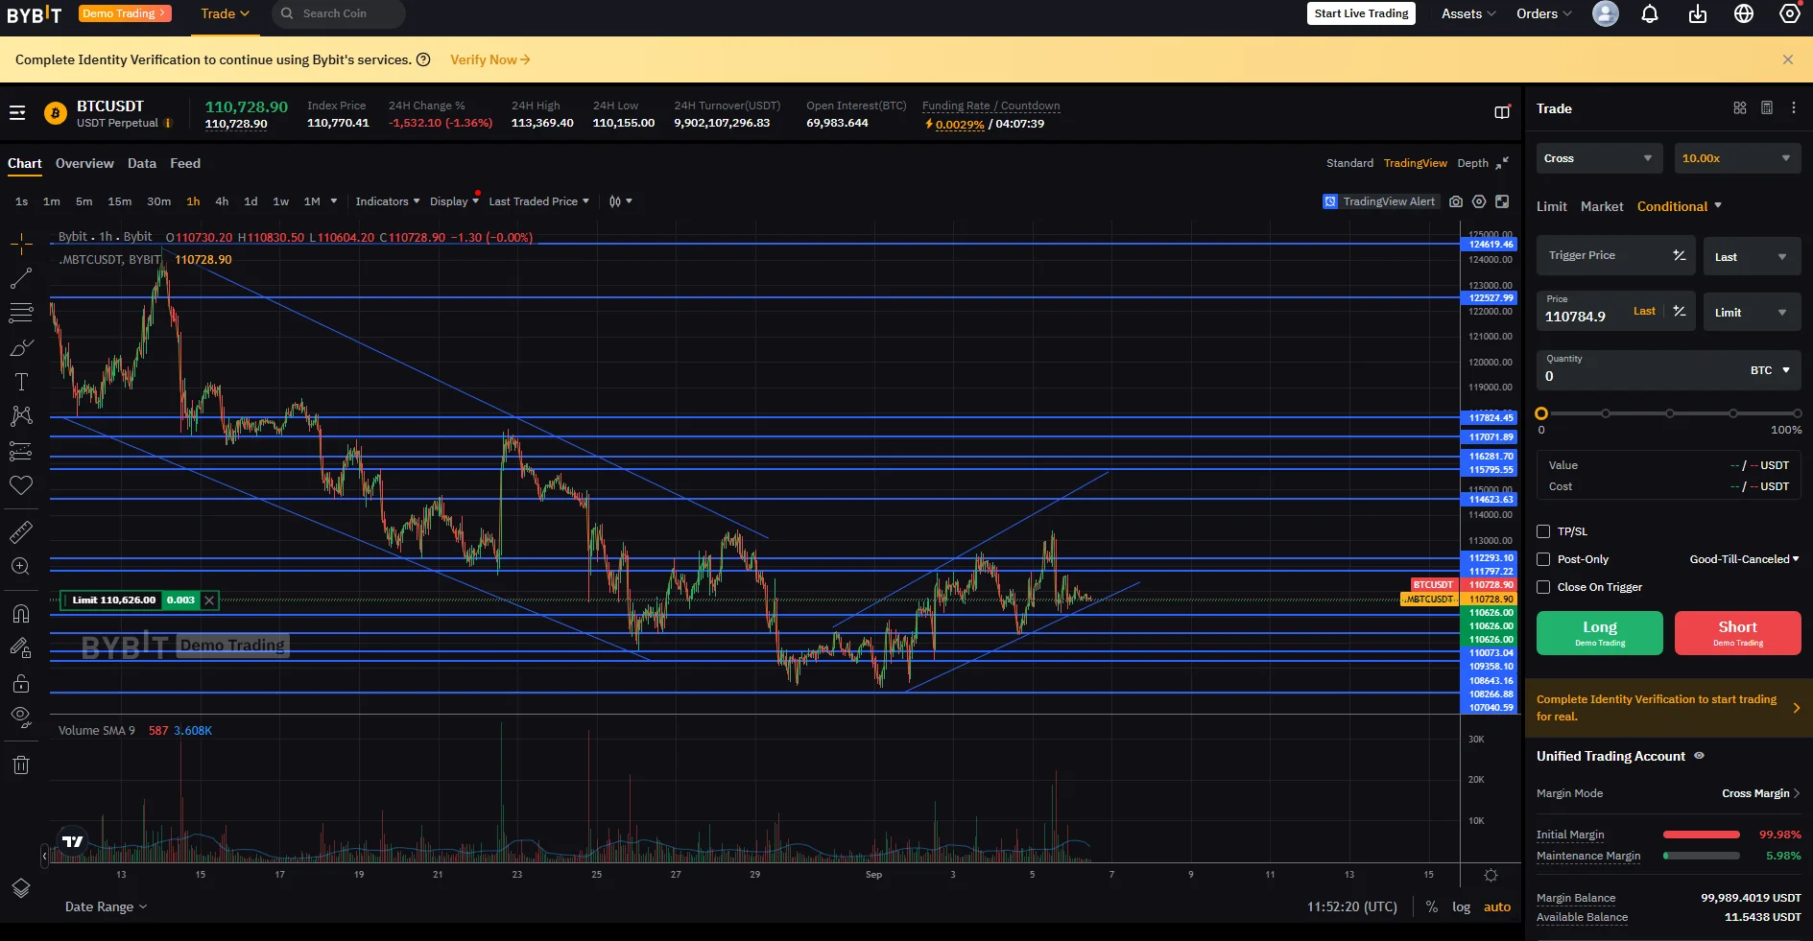
Task: Enable the Close On Trigger checkbox
Action: pos(1543,587)
